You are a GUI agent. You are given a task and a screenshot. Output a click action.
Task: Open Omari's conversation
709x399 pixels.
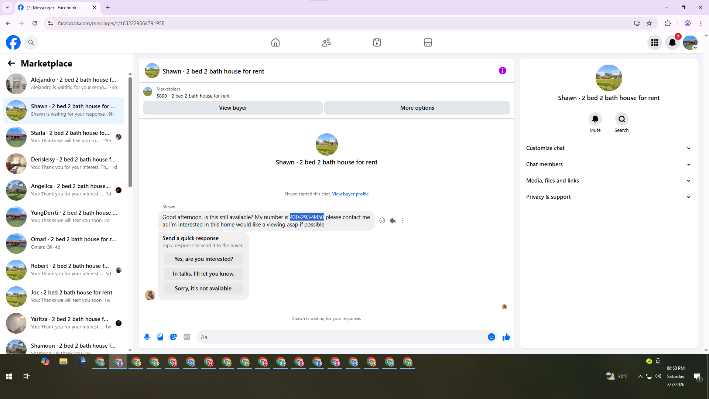64,243
